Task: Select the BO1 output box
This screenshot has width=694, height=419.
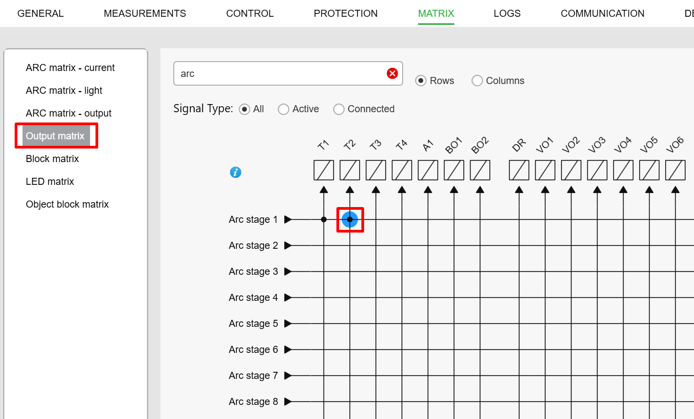Action: (x=454, y=170)
